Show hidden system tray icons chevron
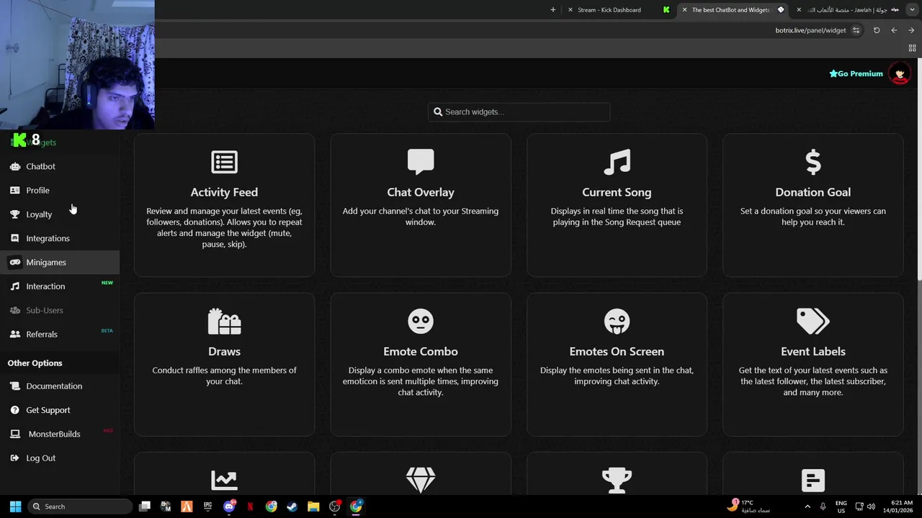 807,506
